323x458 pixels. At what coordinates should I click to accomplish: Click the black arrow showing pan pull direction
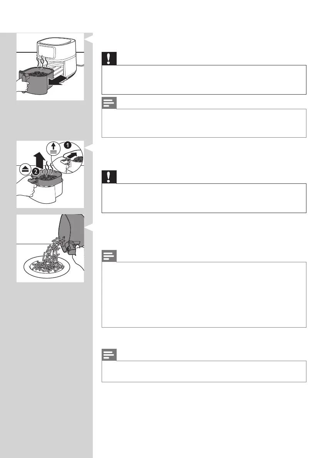(55, 82)
